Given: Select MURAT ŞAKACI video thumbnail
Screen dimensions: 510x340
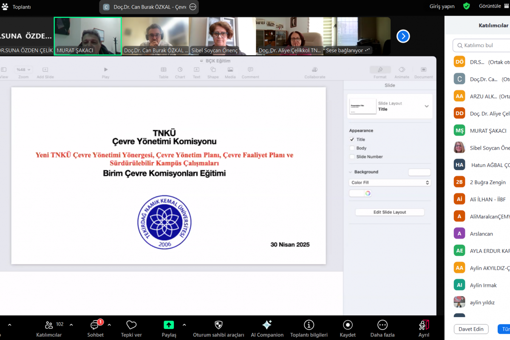Looking at the screenshot, I should (88, 36).
